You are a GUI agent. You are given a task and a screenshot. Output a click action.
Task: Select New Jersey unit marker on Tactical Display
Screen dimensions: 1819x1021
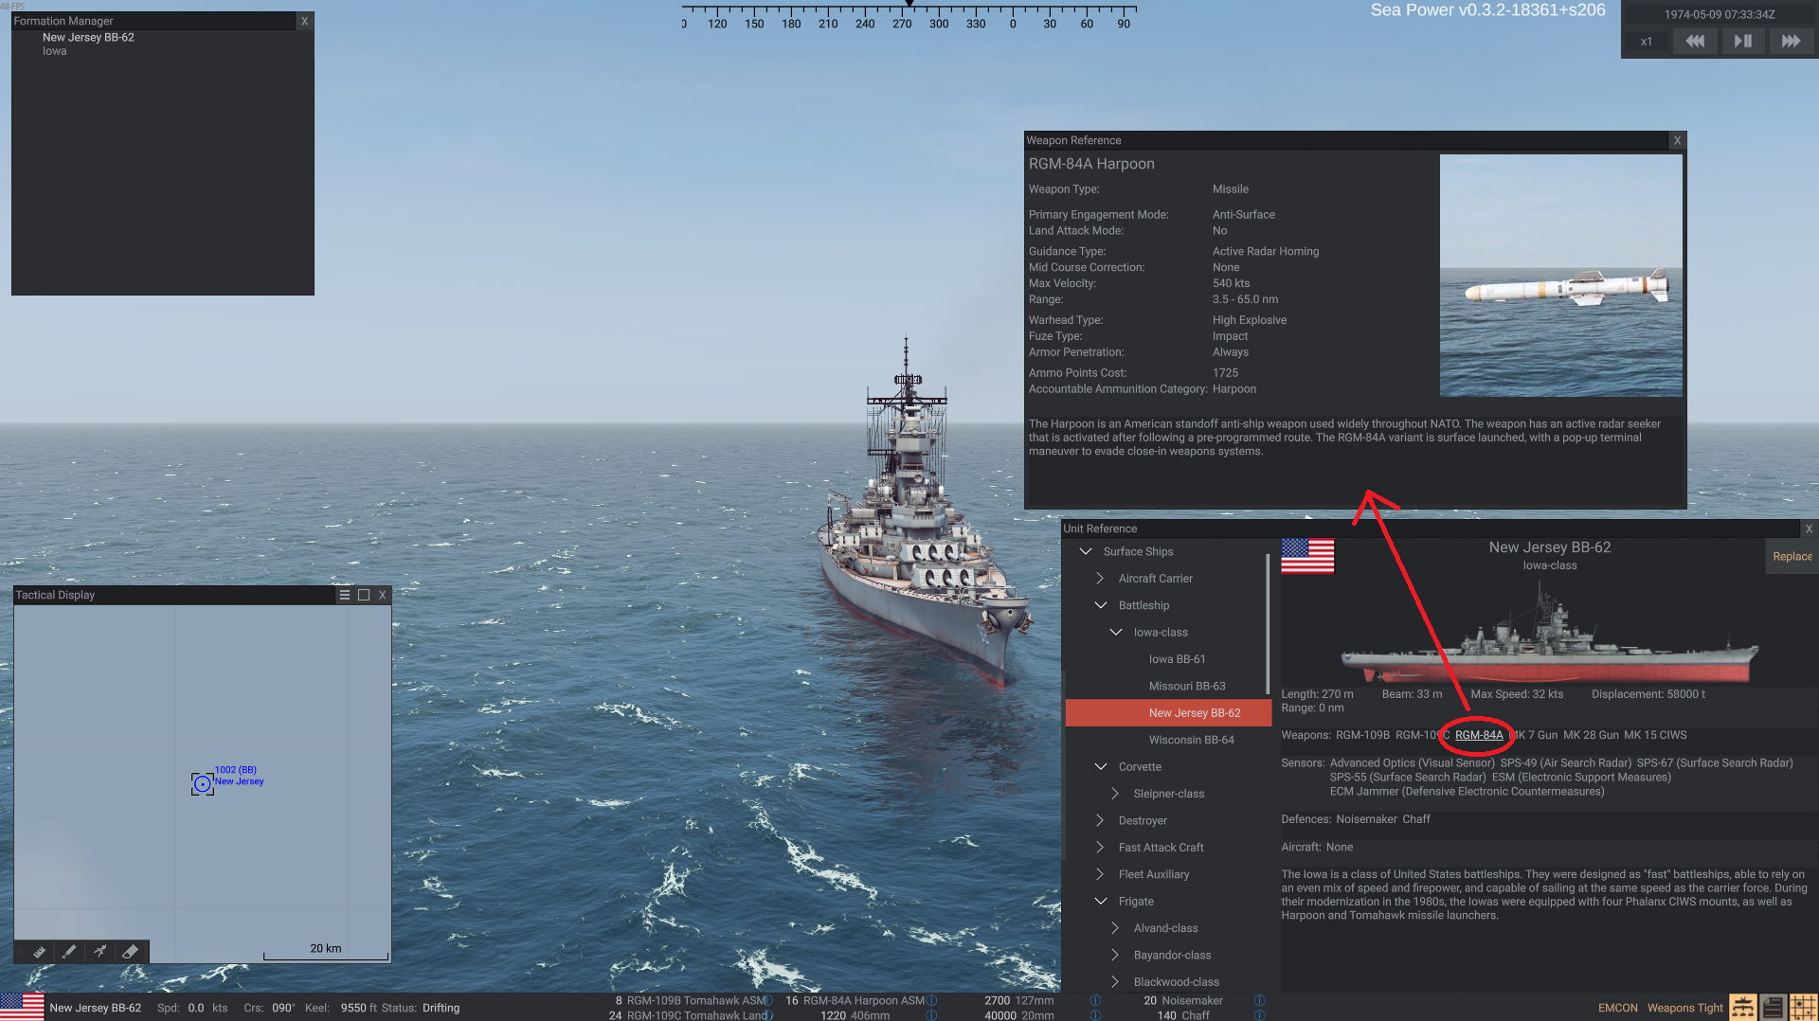tap(202, 783)
